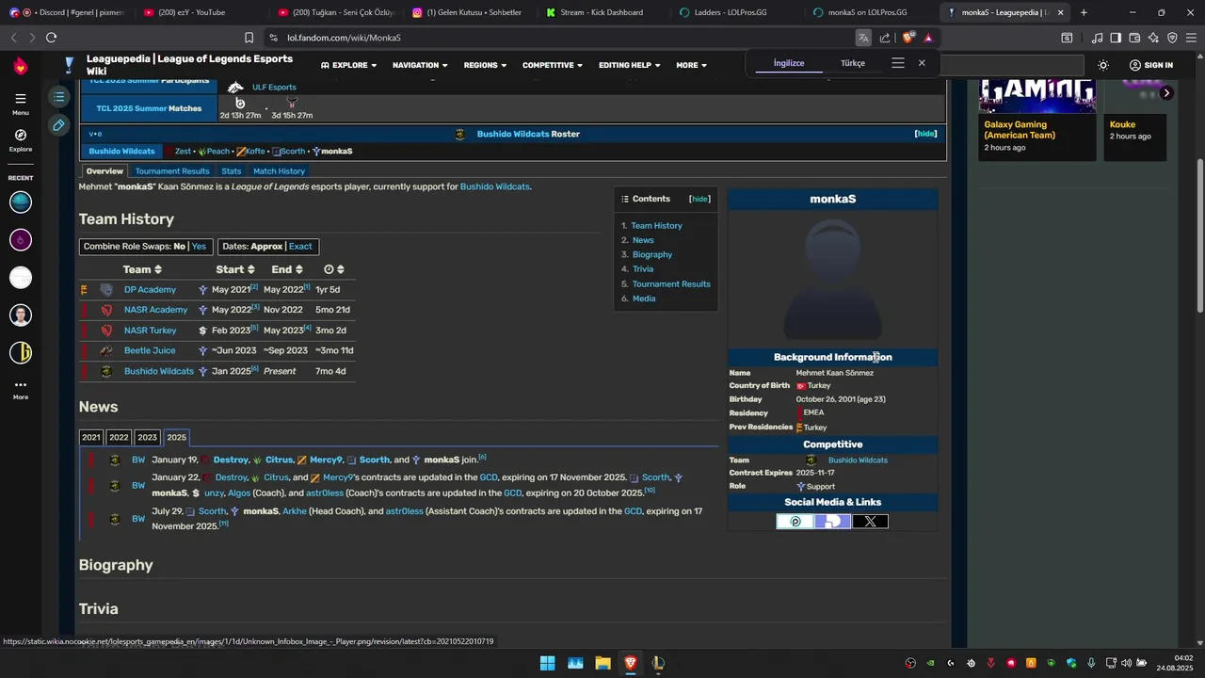Reload the page
This screenshot has width=1205, height=678.
click(51, 38)
